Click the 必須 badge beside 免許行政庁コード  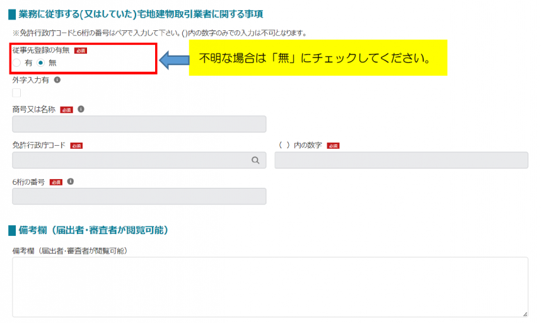click(x=76, y=146)
